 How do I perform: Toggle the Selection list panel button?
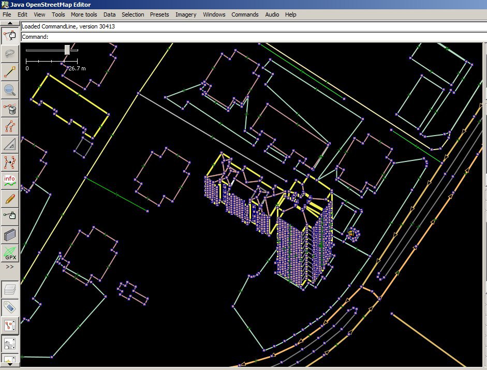[10, 325]
